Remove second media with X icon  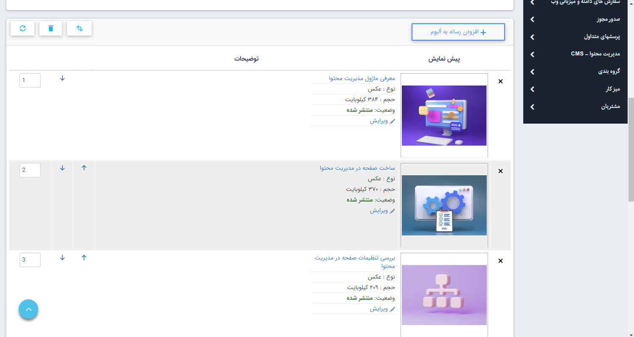click(x=500, y=171)
